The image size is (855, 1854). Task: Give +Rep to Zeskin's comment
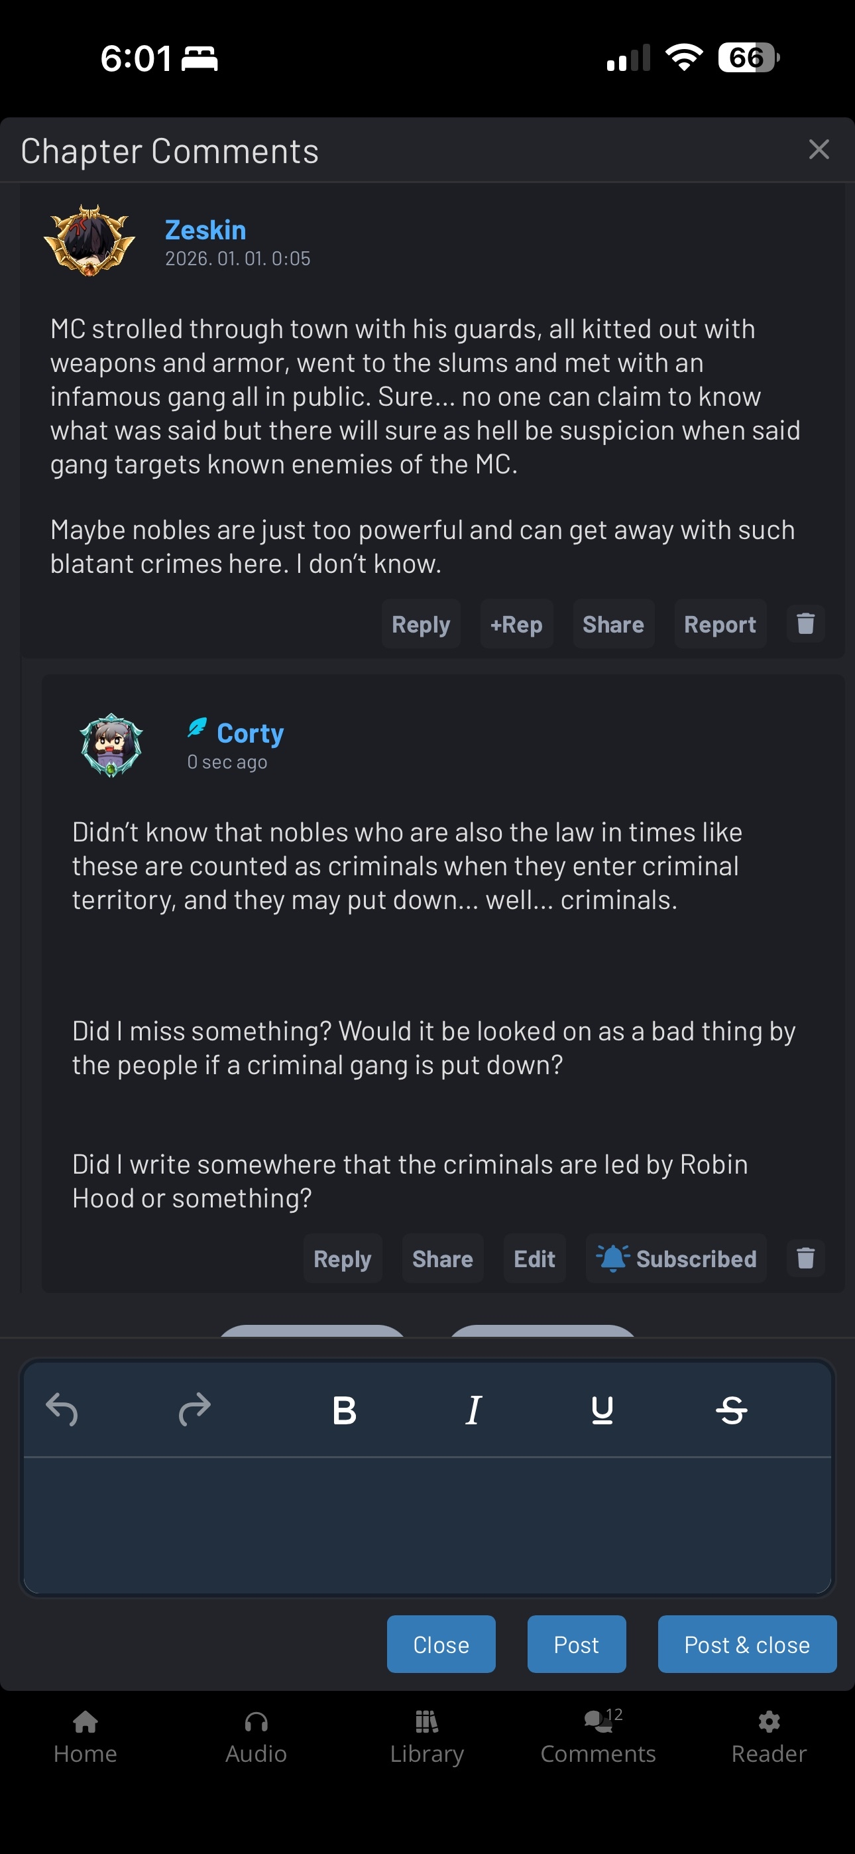[516, 624]
